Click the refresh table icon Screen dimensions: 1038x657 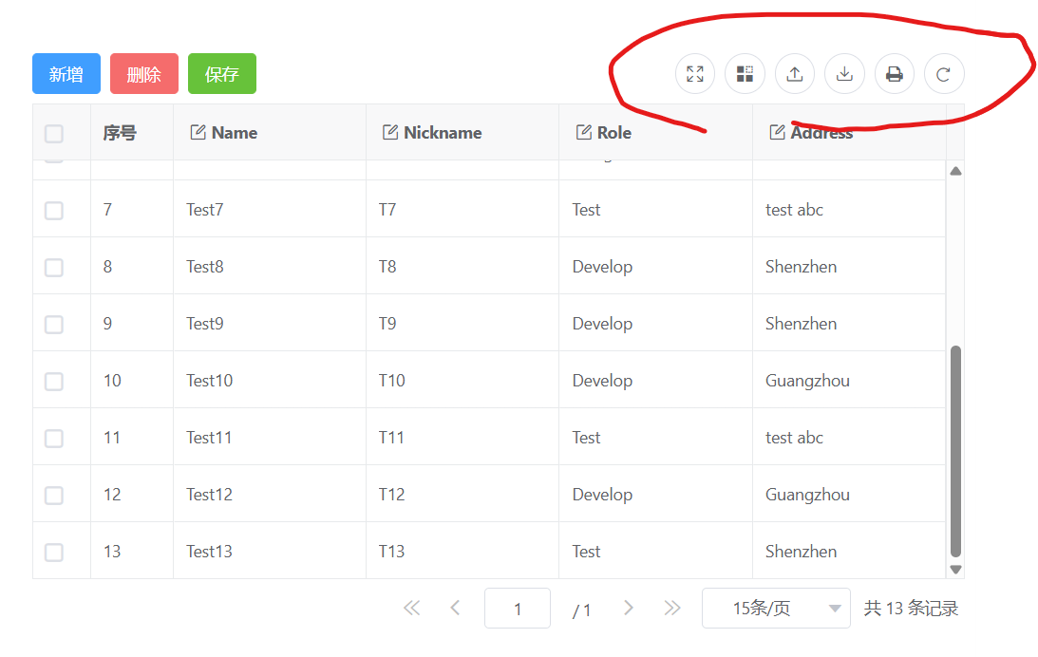point(943,74)
